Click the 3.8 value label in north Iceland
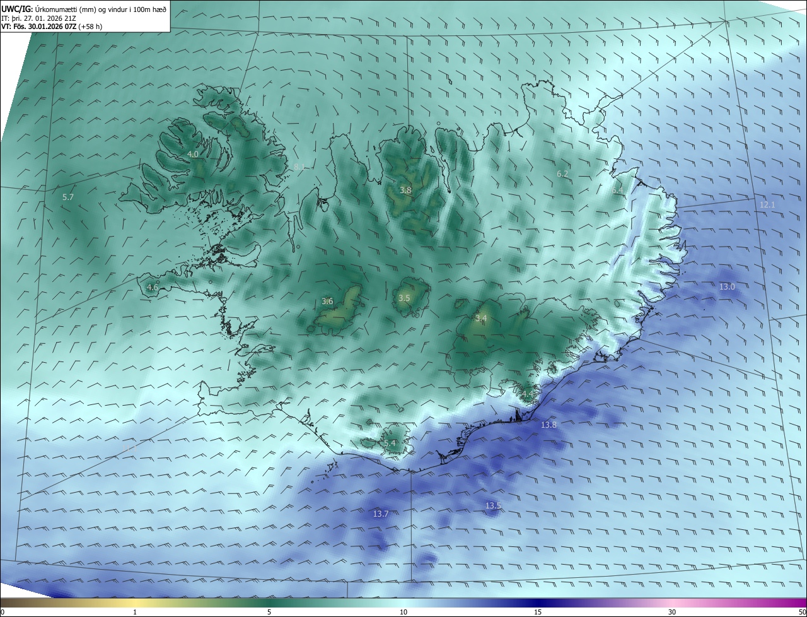The width and height of the screenshot is (807, 617). [x=405, y=190]
